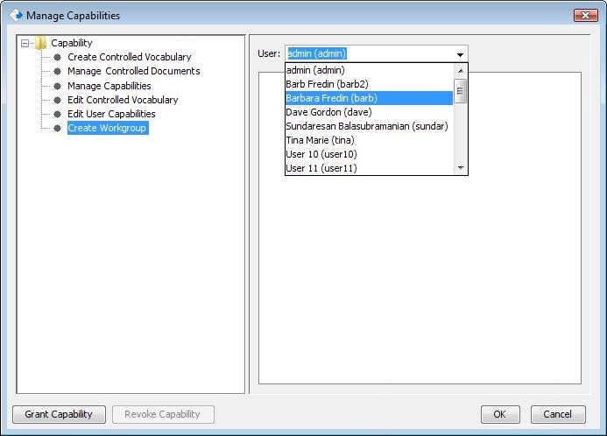Click gear icon beside Edit Controlled Vocabulary
The image size is (607, 436).
(x=58, y=100)
